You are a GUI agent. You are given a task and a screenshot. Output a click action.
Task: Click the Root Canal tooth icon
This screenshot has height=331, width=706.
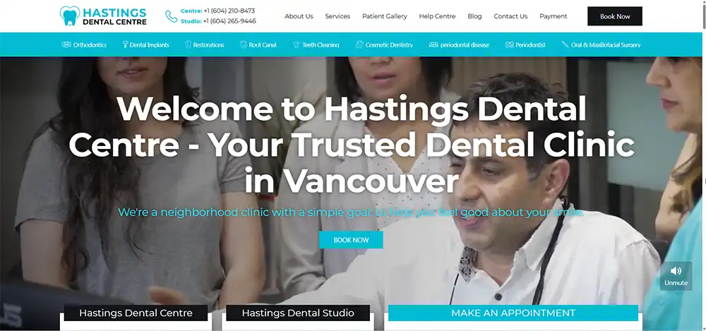[x=243, y=44]
